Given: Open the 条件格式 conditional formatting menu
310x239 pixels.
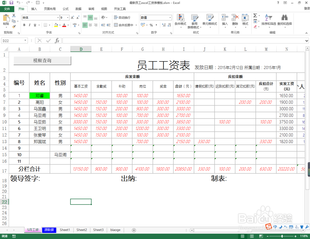Looking at the screenshot, I should [x=180, y=22].
